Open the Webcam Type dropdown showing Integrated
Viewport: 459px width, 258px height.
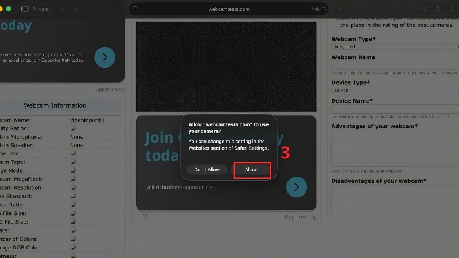pos(395,46)
